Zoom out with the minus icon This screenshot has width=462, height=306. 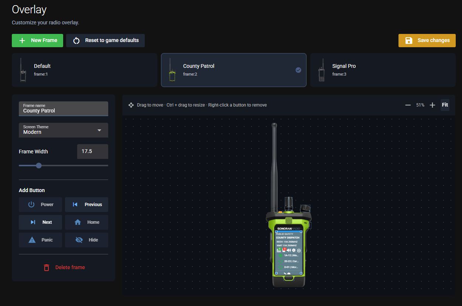pyautogui.click(x=408, y=105)
